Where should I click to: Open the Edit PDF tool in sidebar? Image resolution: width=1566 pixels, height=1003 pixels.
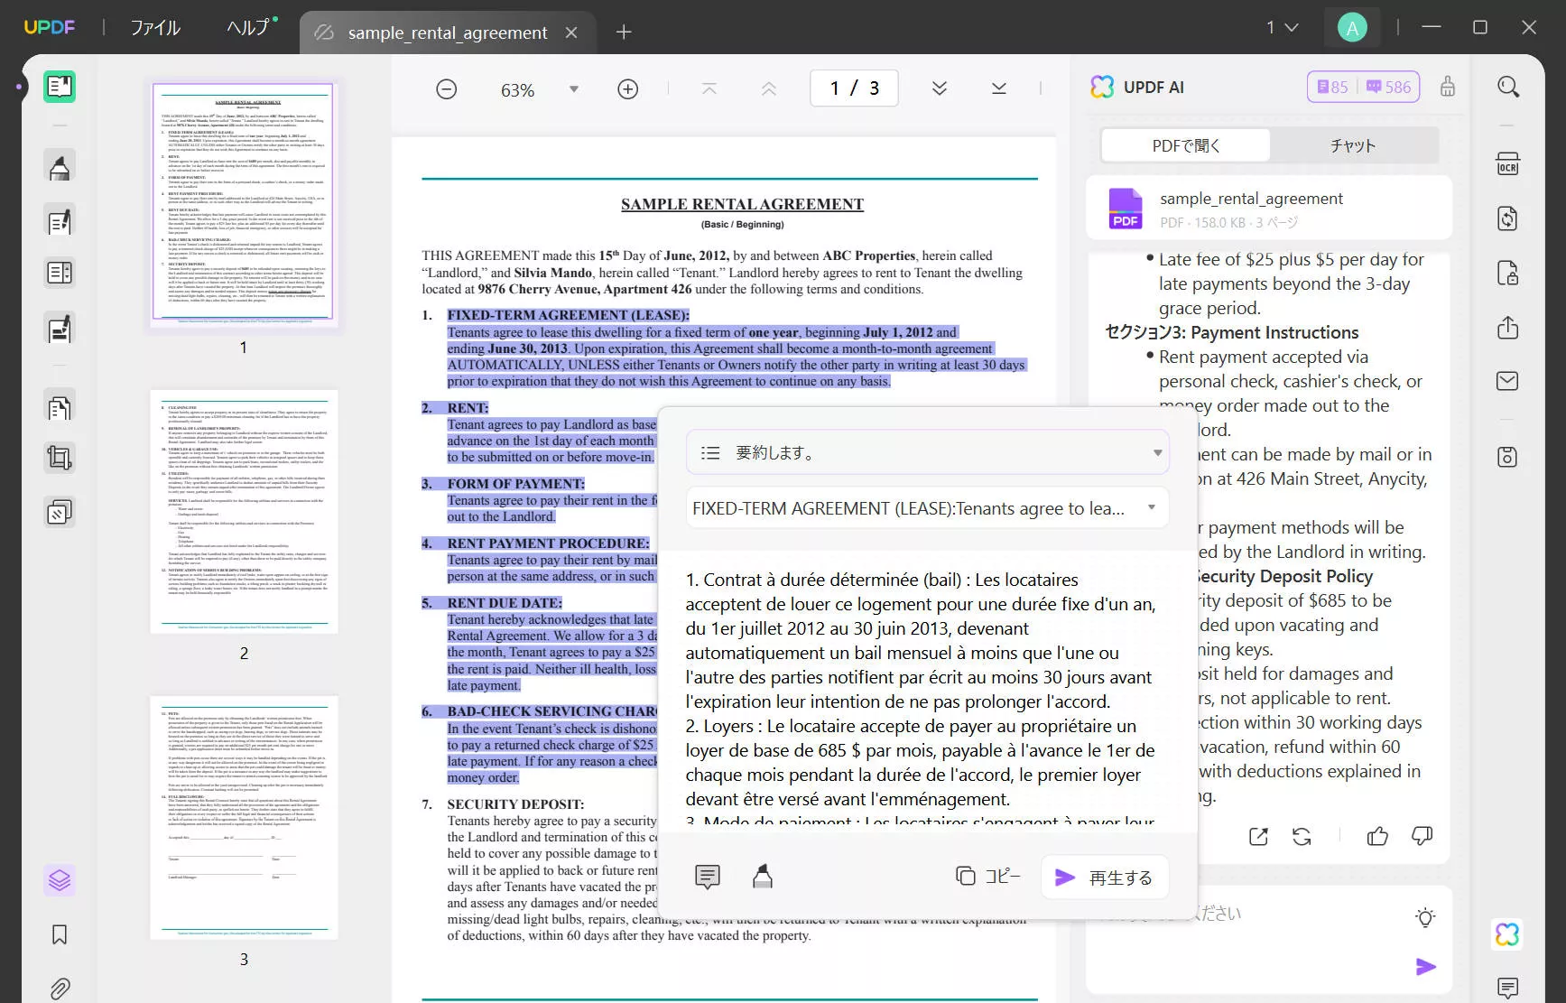click(60, 221)
